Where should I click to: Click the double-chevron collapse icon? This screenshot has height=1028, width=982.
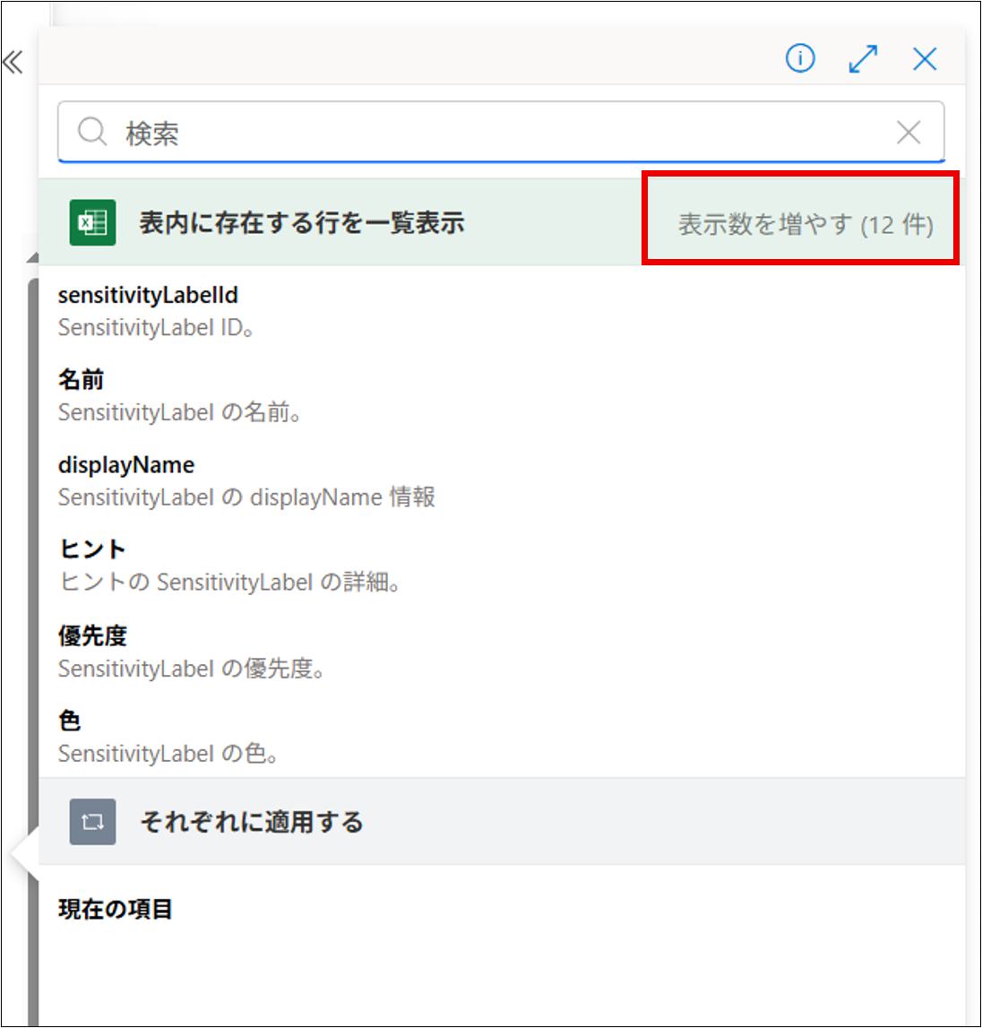(x=13, y=63)
